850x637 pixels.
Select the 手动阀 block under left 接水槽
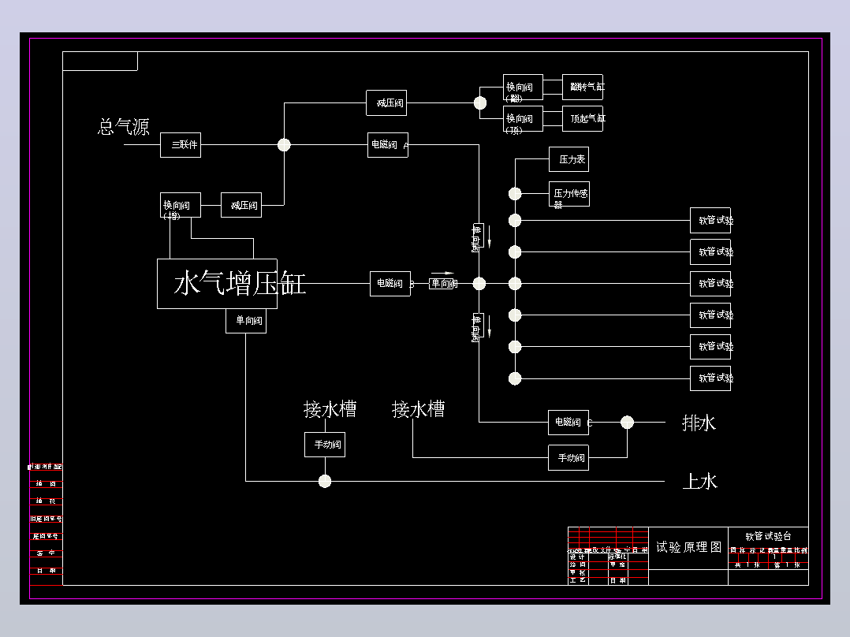325,445
